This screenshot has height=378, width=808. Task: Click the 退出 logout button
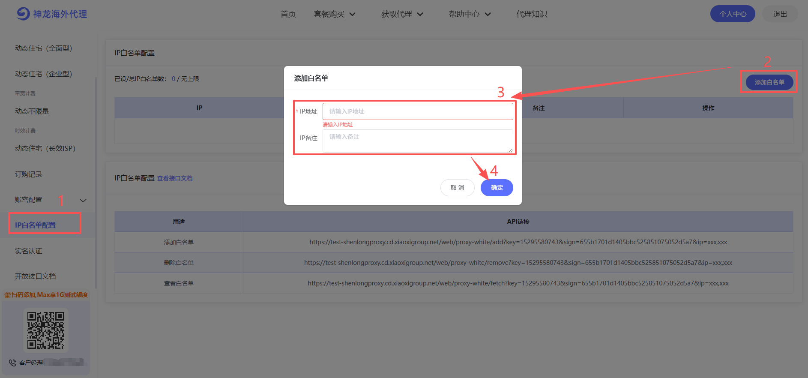(780, 14)
